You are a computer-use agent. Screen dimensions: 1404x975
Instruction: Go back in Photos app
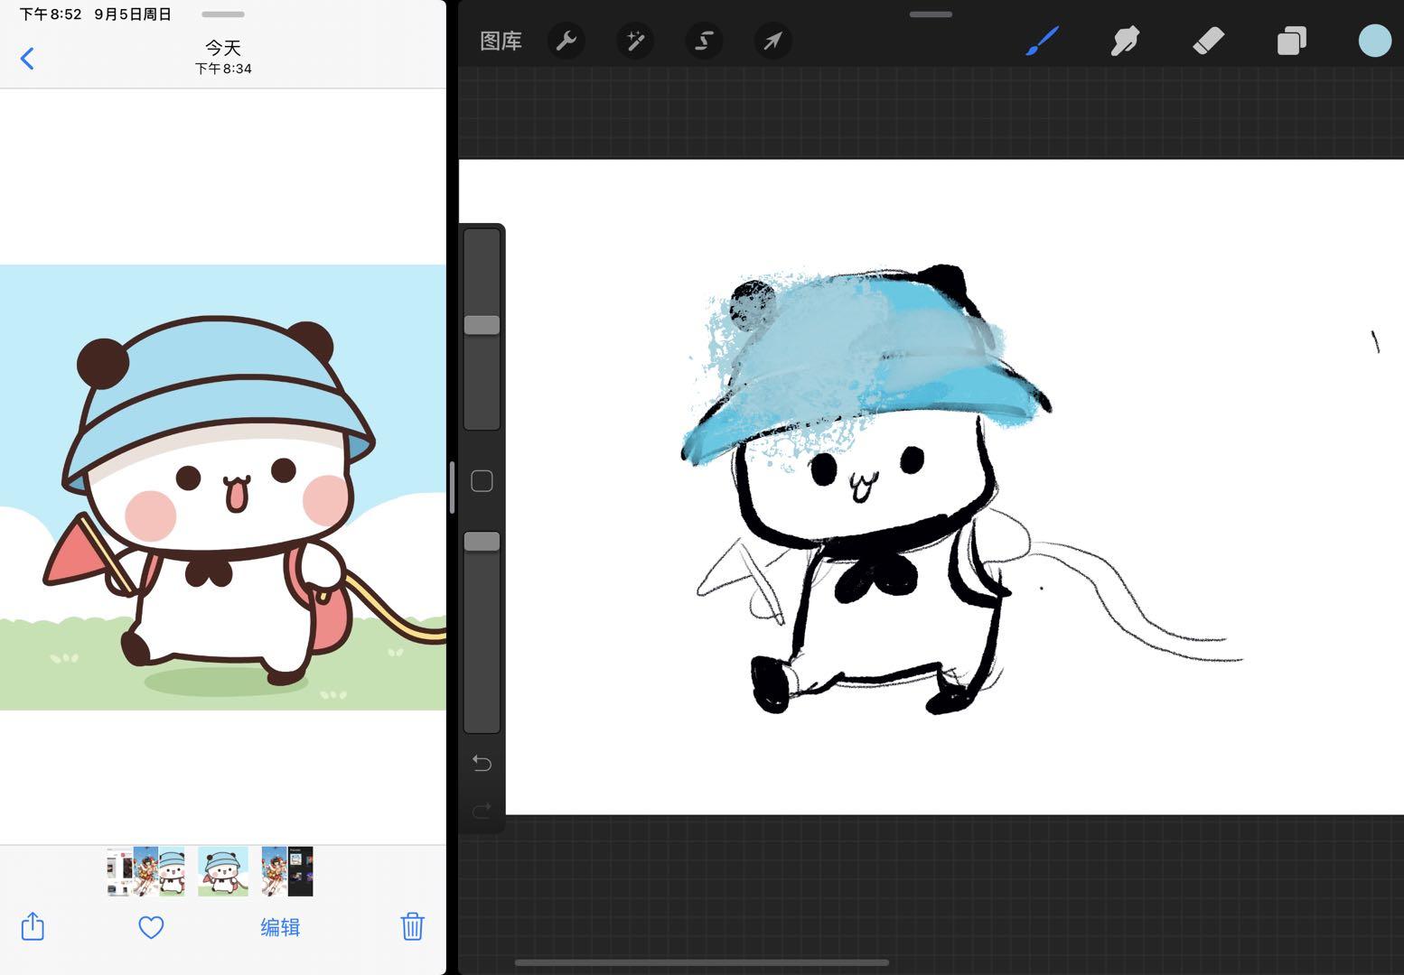point(27,59)
